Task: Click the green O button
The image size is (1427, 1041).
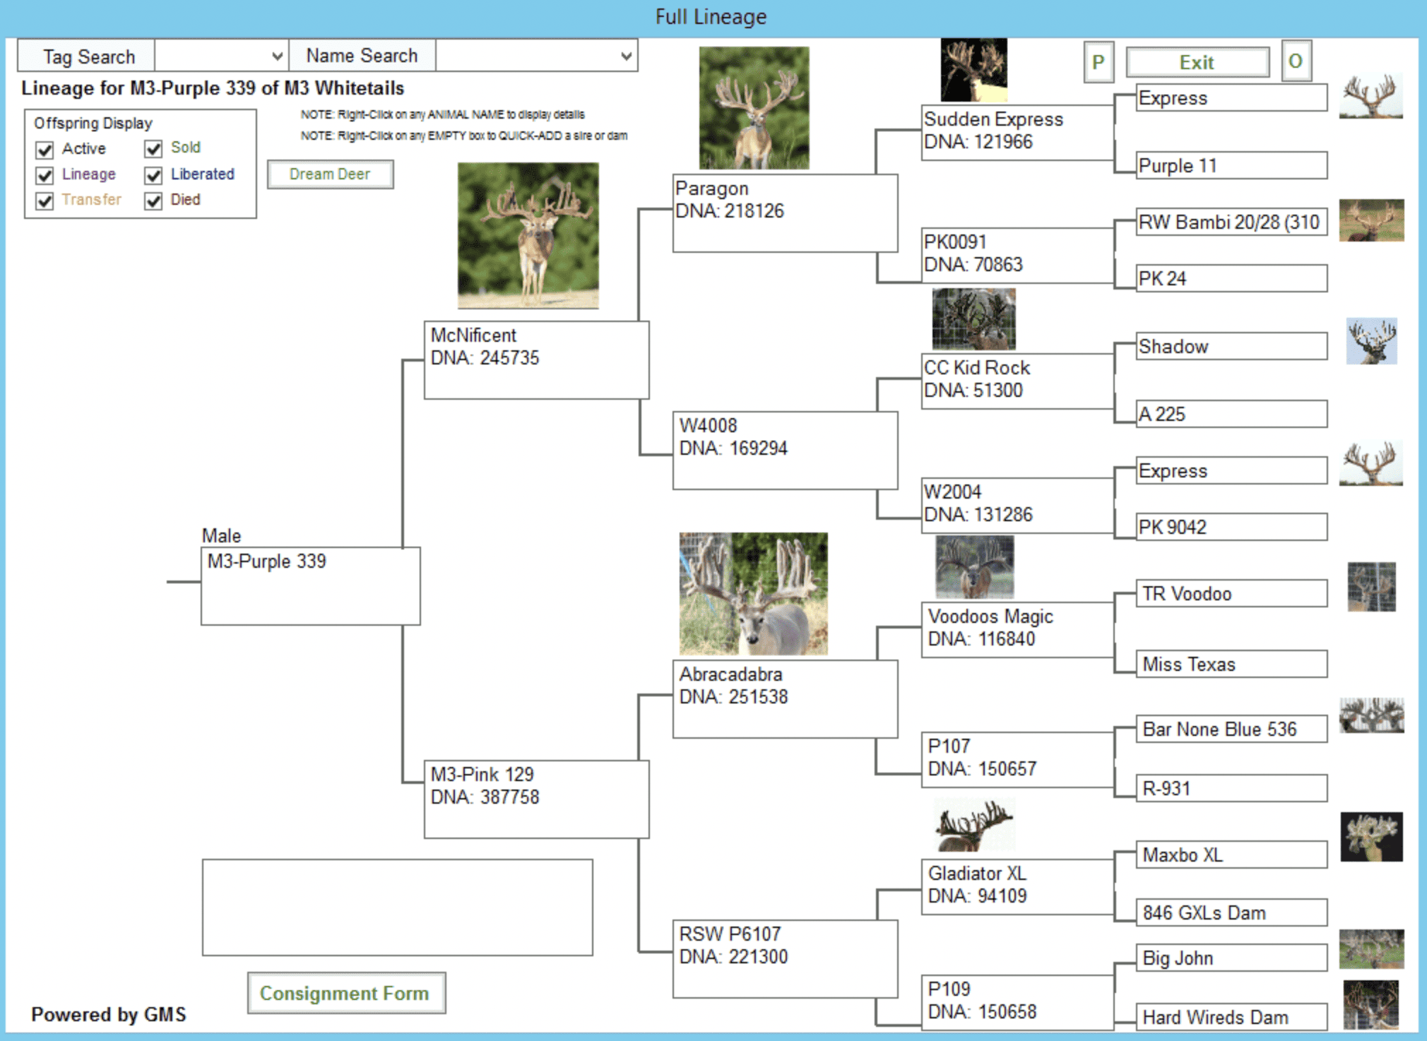Action: [1296, 61]
